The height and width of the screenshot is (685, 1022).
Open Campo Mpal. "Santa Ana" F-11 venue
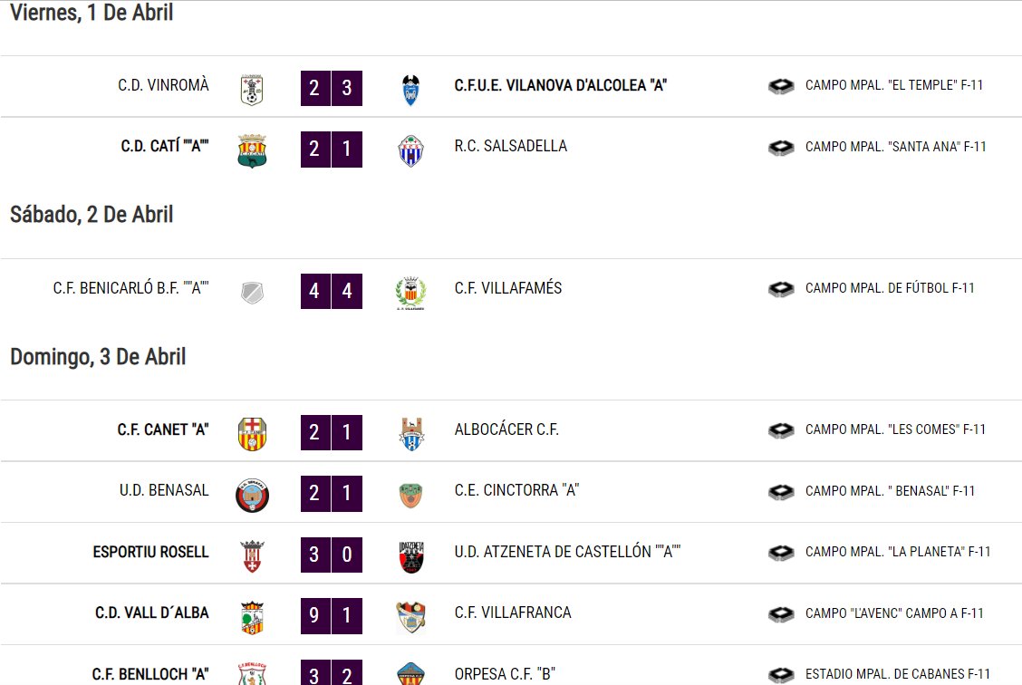click(895, 147)
